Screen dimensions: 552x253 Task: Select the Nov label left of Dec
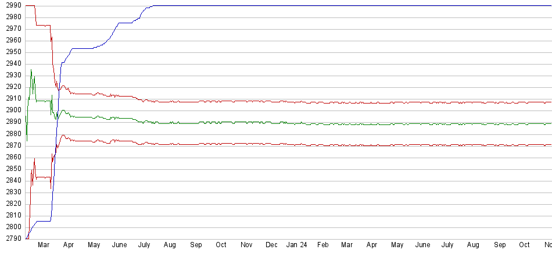[246, 245]
